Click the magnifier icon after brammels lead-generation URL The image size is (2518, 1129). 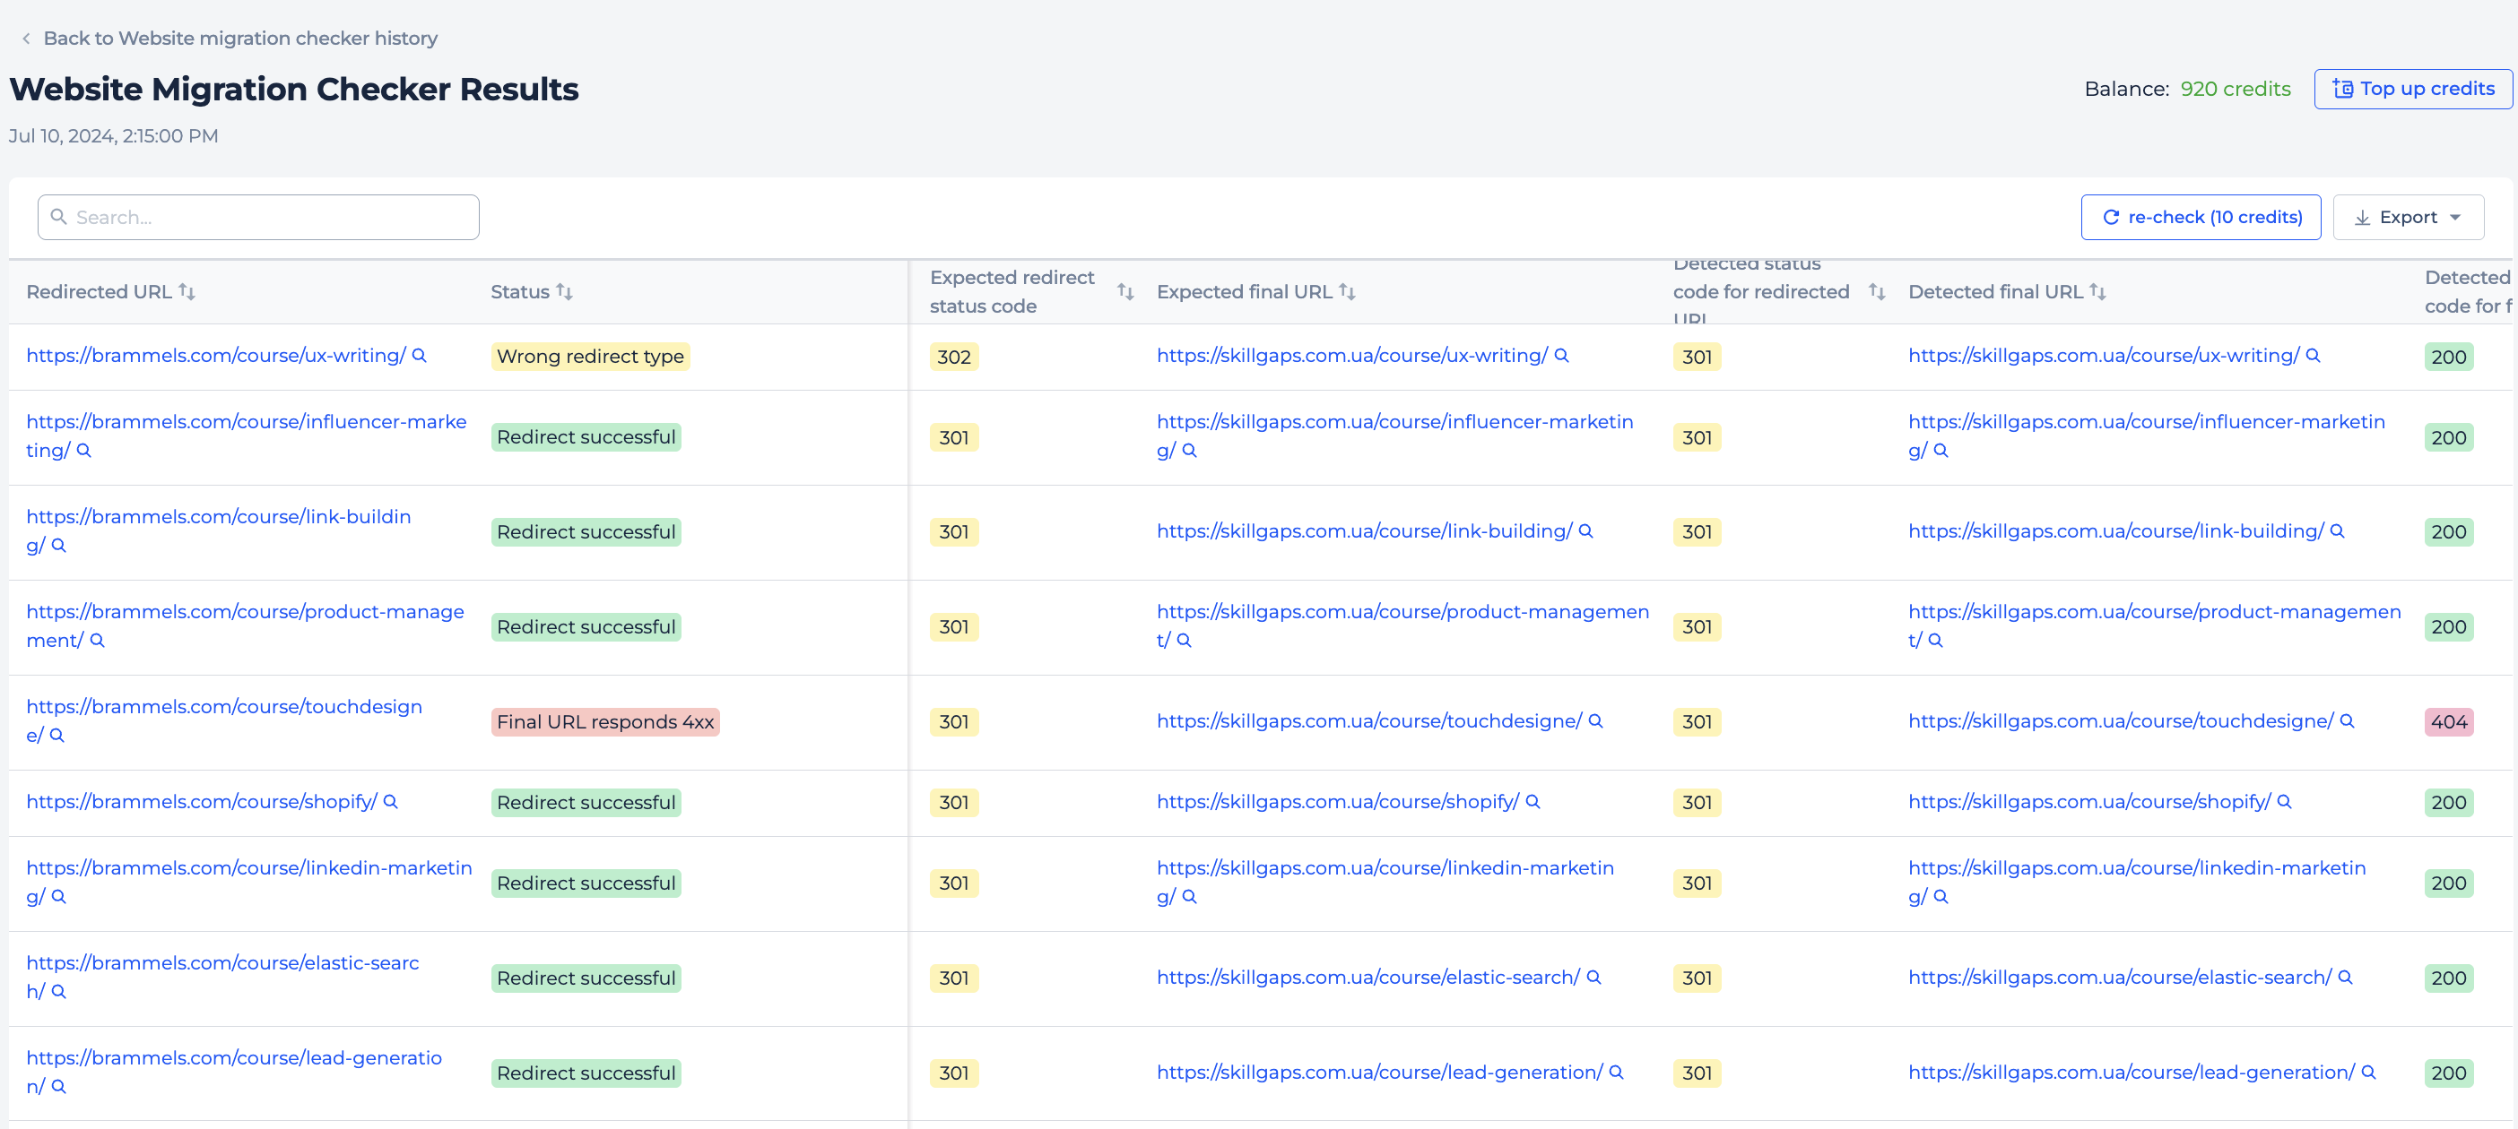click(x=58, y=1085)
